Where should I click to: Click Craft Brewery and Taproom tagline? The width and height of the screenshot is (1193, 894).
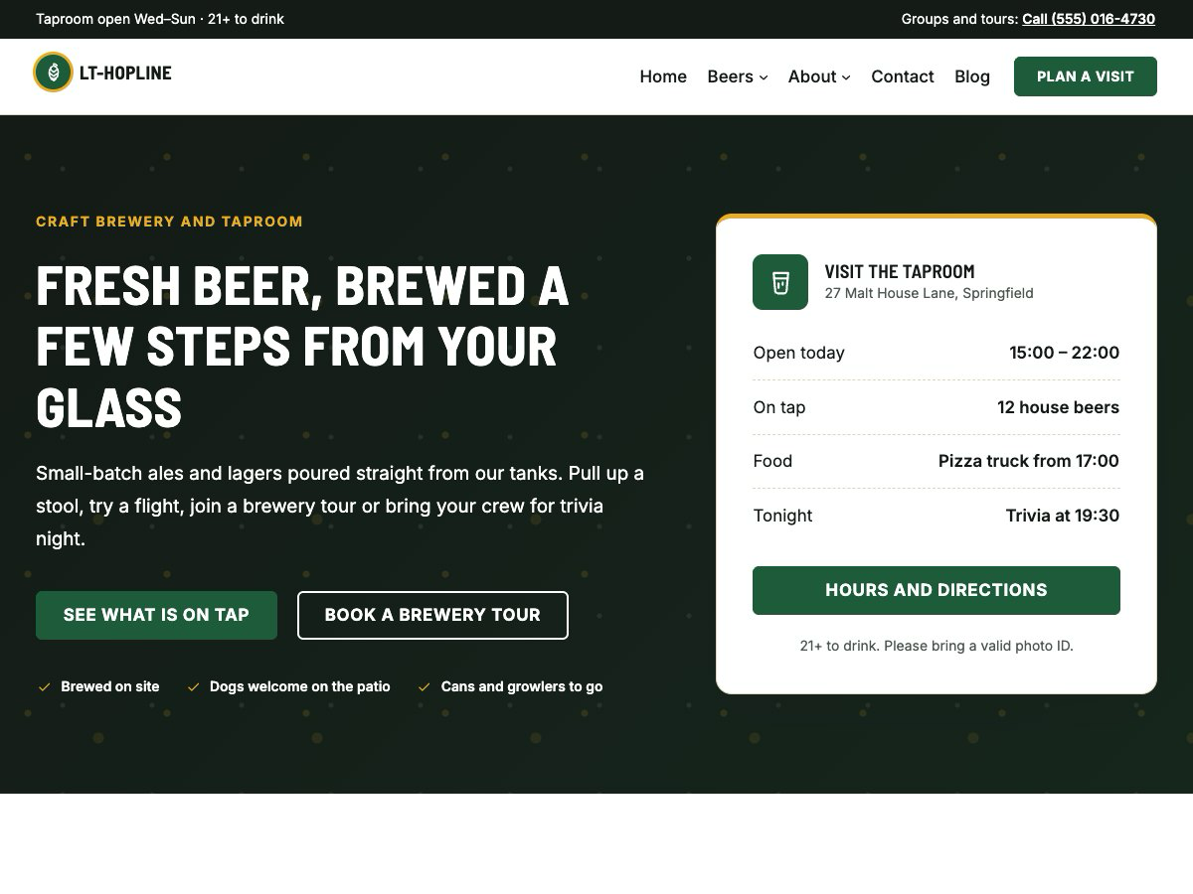[x=169, y=222]
